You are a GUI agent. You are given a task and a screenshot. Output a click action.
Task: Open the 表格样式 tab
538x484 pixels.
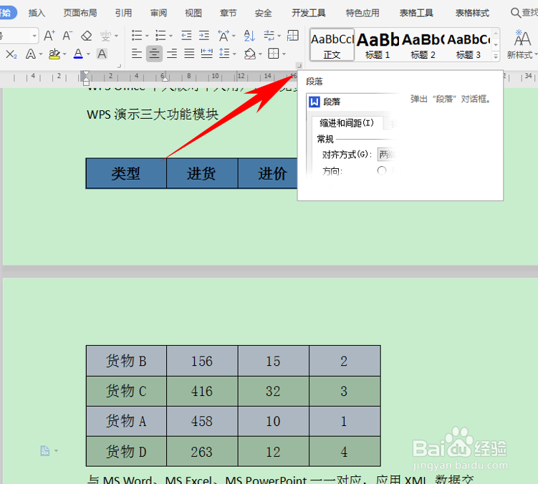click(x=472, y=13)
